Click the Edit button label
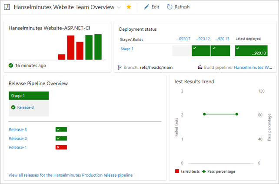The width and height of the screenshot is (279, 184). (155, 7)
